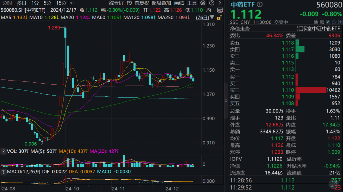343x192 pixels.
Task: Click the 通 tag near time
Action: [x=316, y=22]
